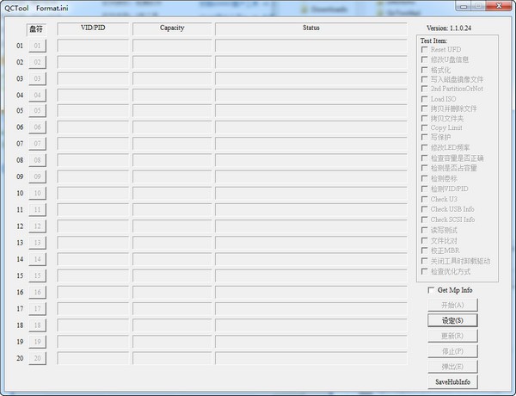Click the Status field of row 05
The image size is (516, 396).
tap(312, 111)
